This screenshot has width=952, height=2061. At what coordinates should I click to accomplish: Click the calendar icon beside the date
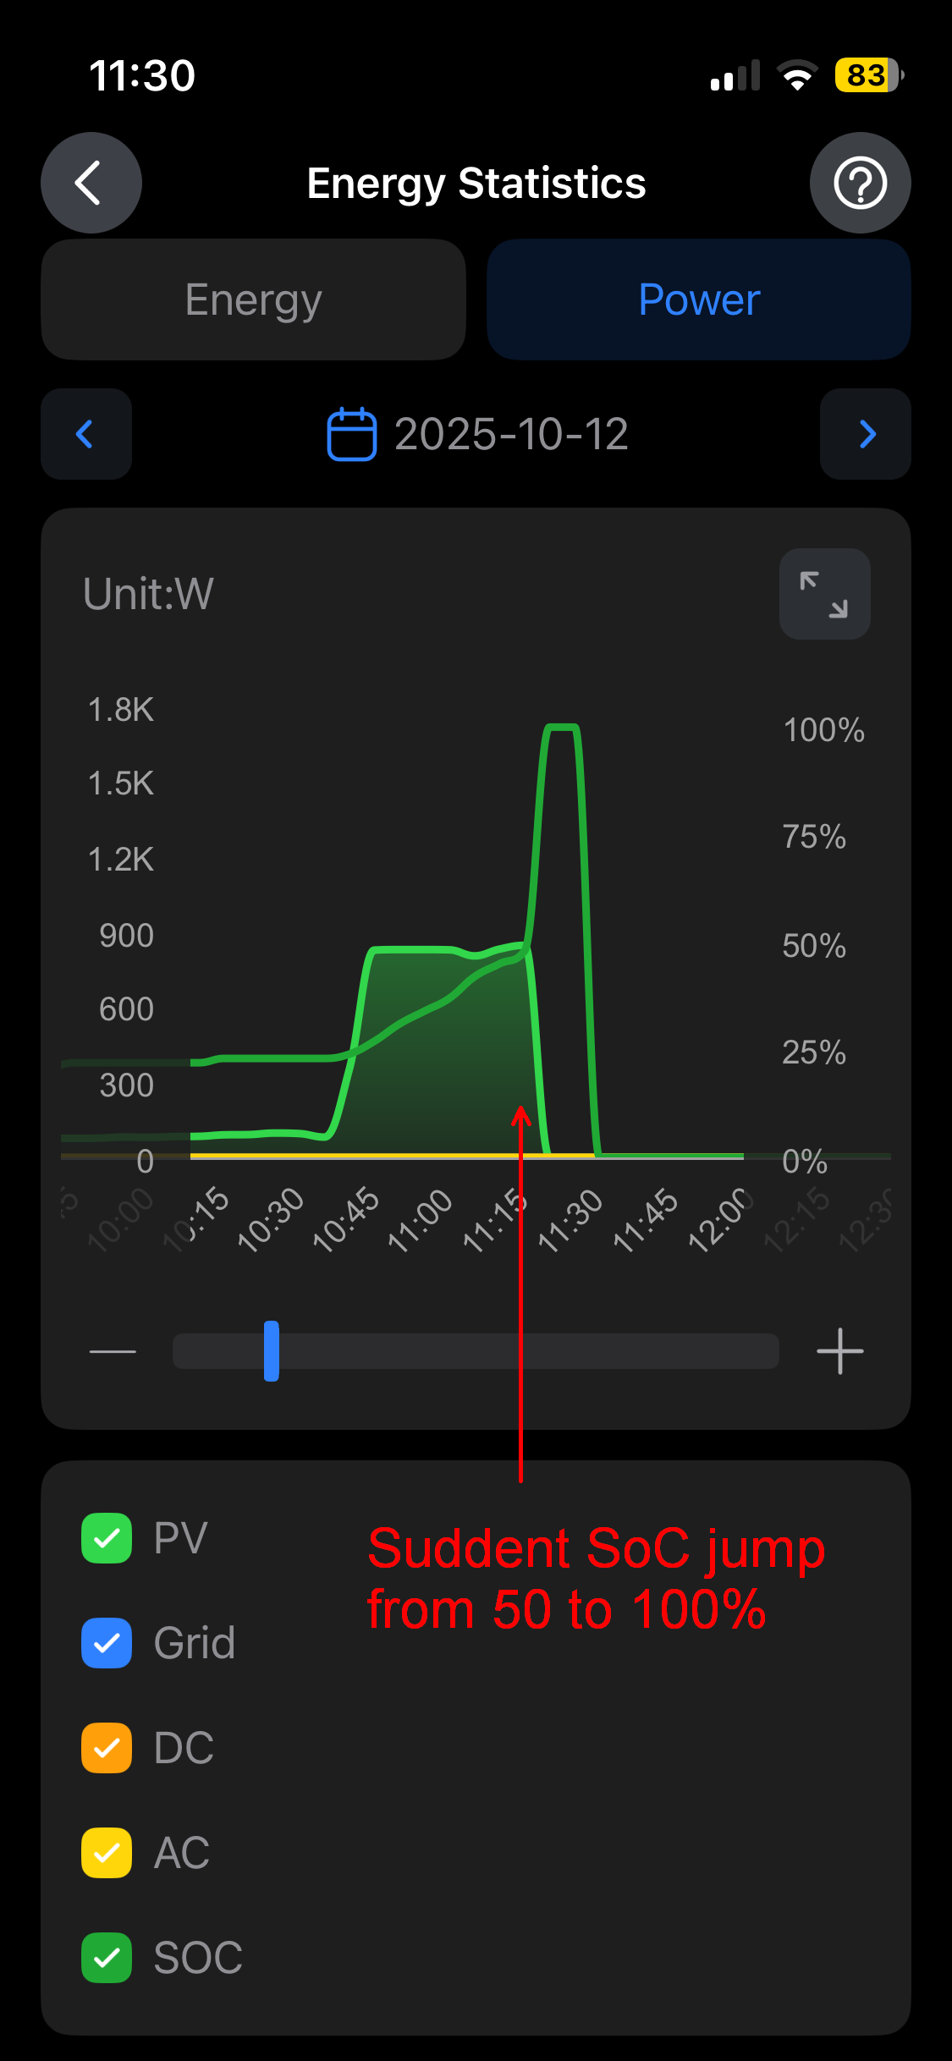[351, 434]
